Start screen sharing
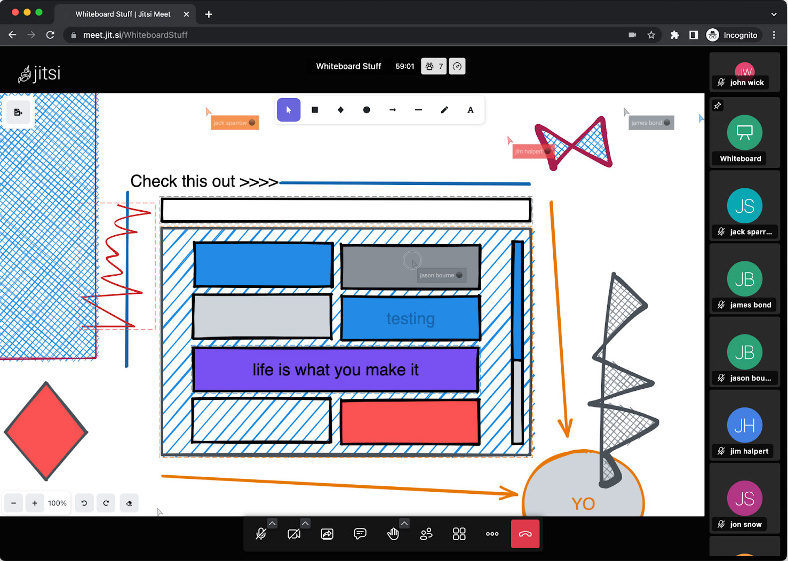The height and width of the screenshot is (561, 788). click(327, 534)
